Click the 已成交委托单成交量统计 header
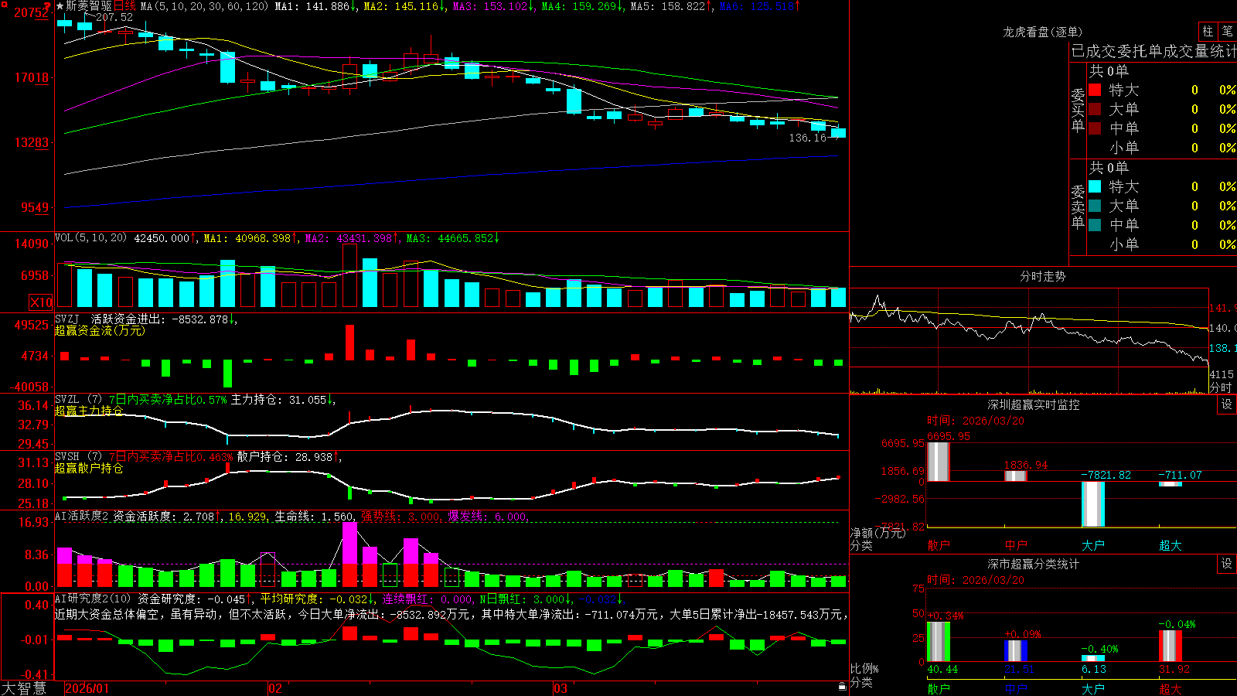1237x696 pixels. [x=1154, y=51]
